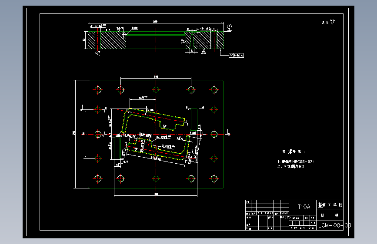Click the right rectangular slot in plan view
Viewport: 377px width, 244px height.
[x=194, y=119]
